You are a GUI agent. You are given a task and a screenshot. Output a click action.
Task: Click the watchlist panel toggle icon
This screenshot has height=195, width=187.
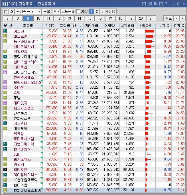[x=5, y=12]
